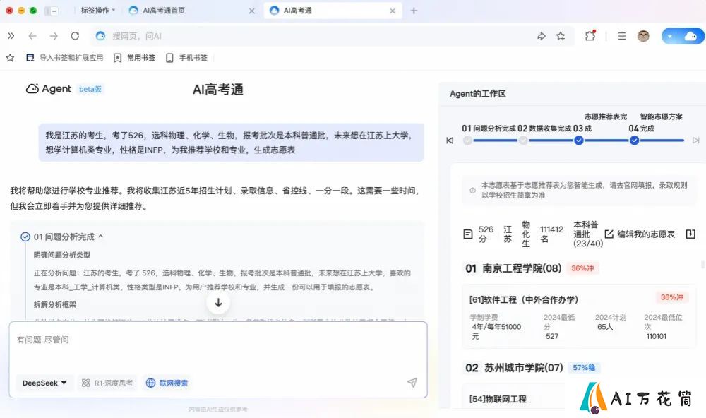Click the beta版 badge

pos(90,89)
